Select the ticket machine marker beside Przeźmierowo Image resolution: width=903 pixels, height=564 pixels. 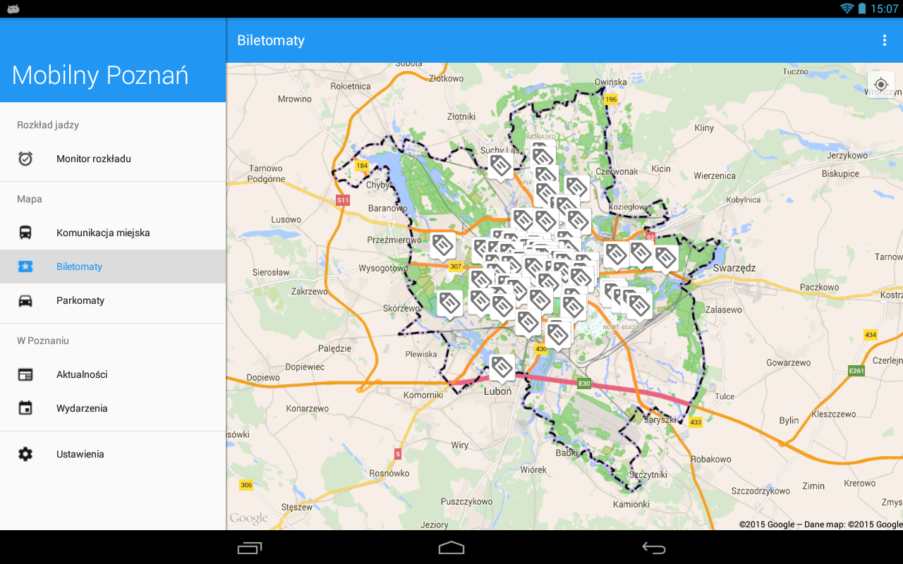click(x=442, y=247)
